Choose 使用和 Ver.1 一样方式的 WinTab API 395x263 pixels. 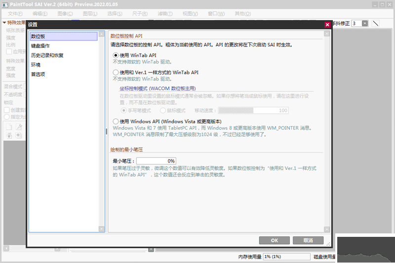pos(116,72)
